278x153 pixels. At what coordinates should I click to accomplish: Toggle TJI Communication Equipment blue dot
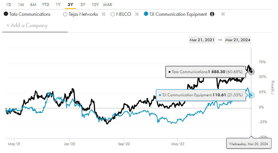click(146, 14)
